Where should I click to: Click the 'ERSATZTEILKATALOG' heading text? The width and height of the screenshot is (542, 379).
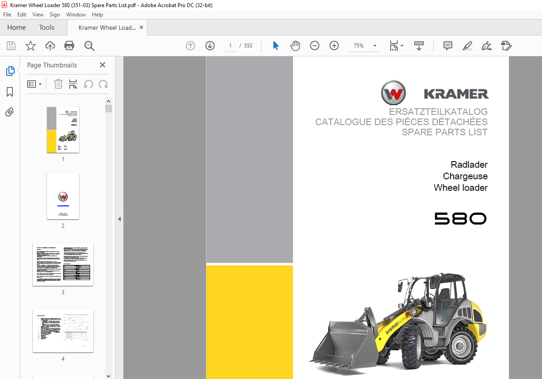(x=439, y=112)
